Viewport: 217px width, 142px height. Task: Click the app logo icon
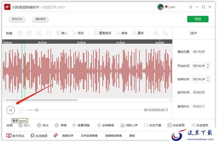7,7
